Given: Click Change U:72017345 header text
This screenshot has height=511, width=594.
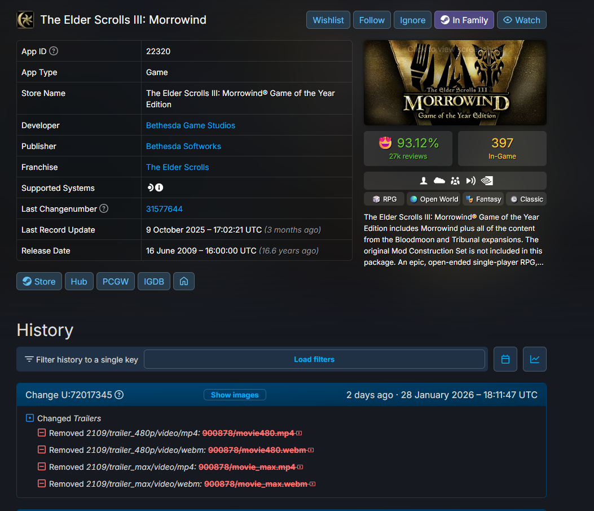Looking at the screenshot, I should (x=69, y=395).
